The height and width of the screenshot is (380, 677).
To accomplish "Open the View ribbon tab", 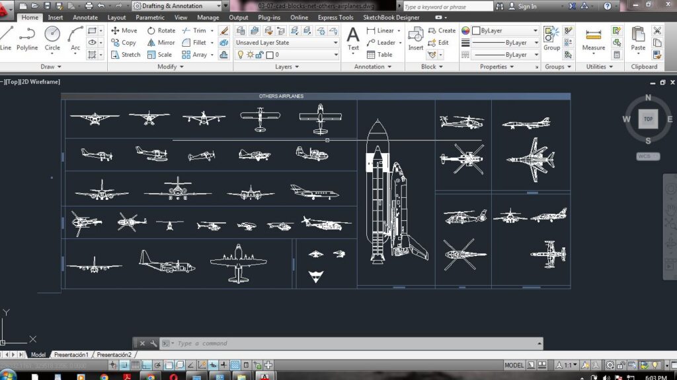I will click(181, 18).
